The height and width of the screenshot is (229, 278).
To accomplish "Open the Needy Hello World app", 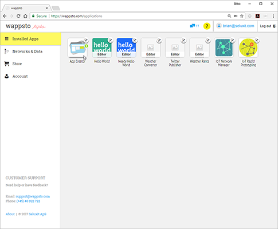I will [126, 48].
